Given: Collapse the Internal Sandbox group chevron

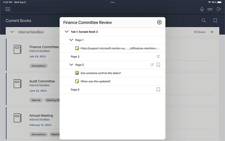Looking at the screenshot, I should (12, 32).
